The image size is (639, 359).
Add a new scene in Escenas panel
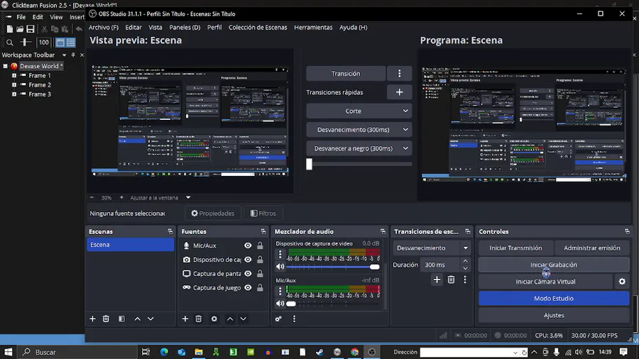(92, 319)
